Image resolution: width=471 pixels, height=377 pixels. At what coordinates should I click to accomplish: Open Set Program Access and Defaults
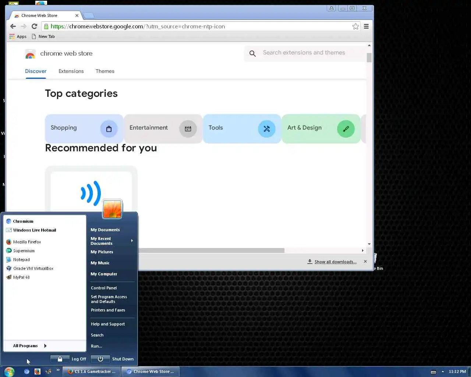pos(109,299)
